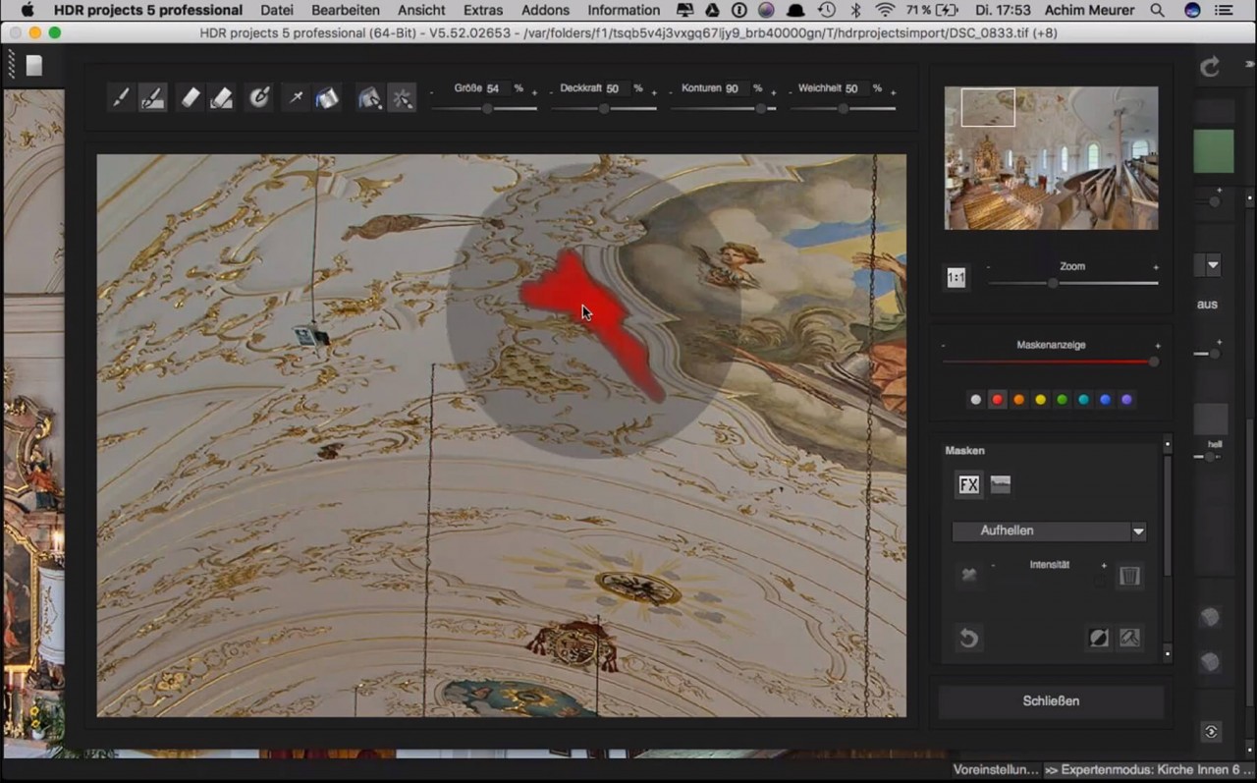Screen dimensions: 1257x783
Task: Select the white mask display color
Action: coord(975,399)
